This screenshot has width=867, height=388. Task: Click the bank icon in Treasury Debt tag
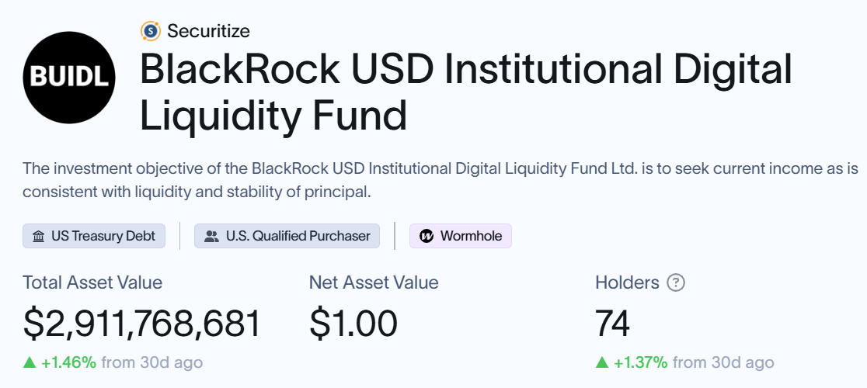38,236
